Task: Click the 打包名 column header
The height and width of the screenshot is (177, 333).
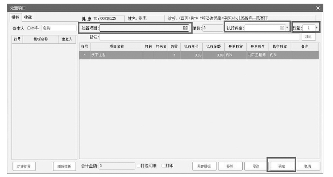Action: tap(161, 46)
